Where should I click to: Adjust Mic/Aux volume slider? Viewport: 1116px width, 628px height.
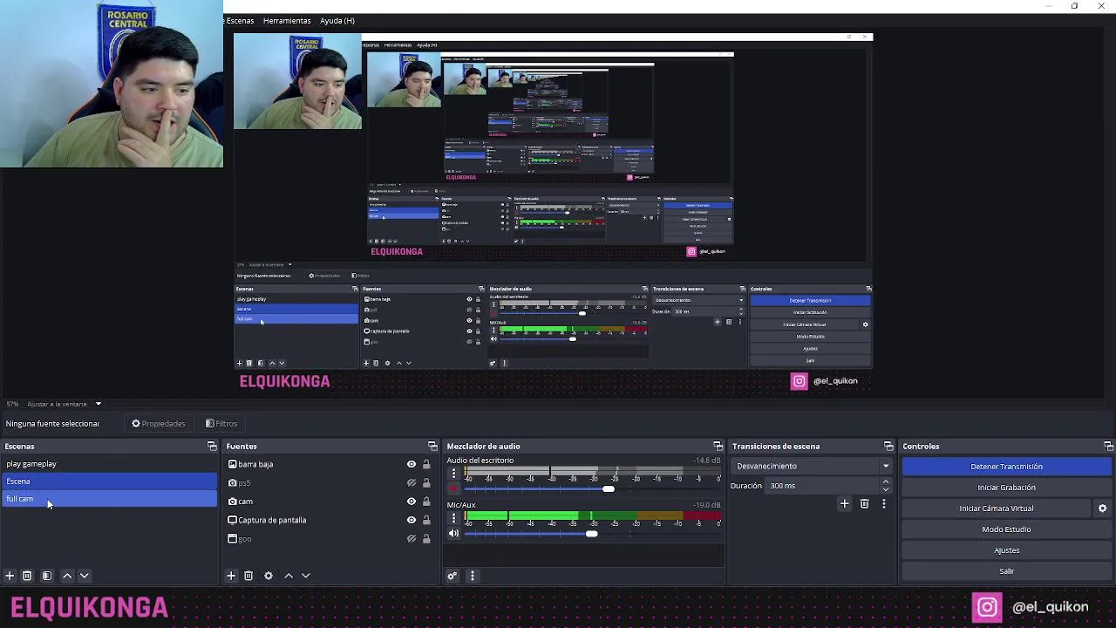click(x=592, y=534)
